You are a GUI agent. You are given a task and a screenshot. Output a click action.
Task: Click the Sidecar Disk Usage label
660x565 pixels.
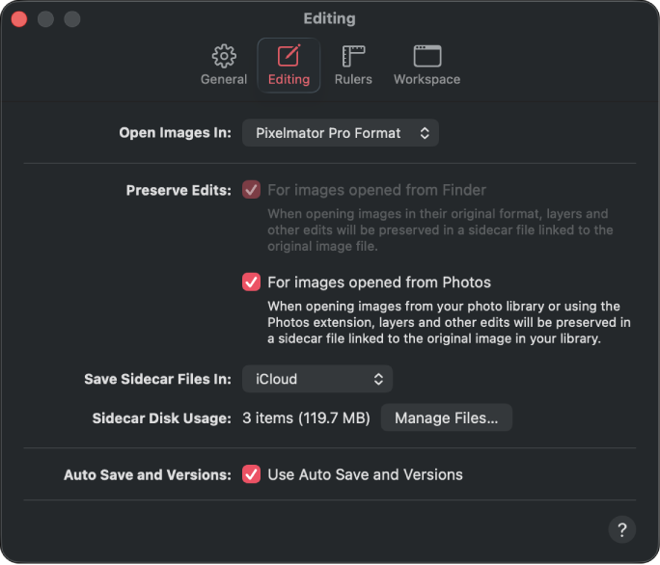point(162,418)
